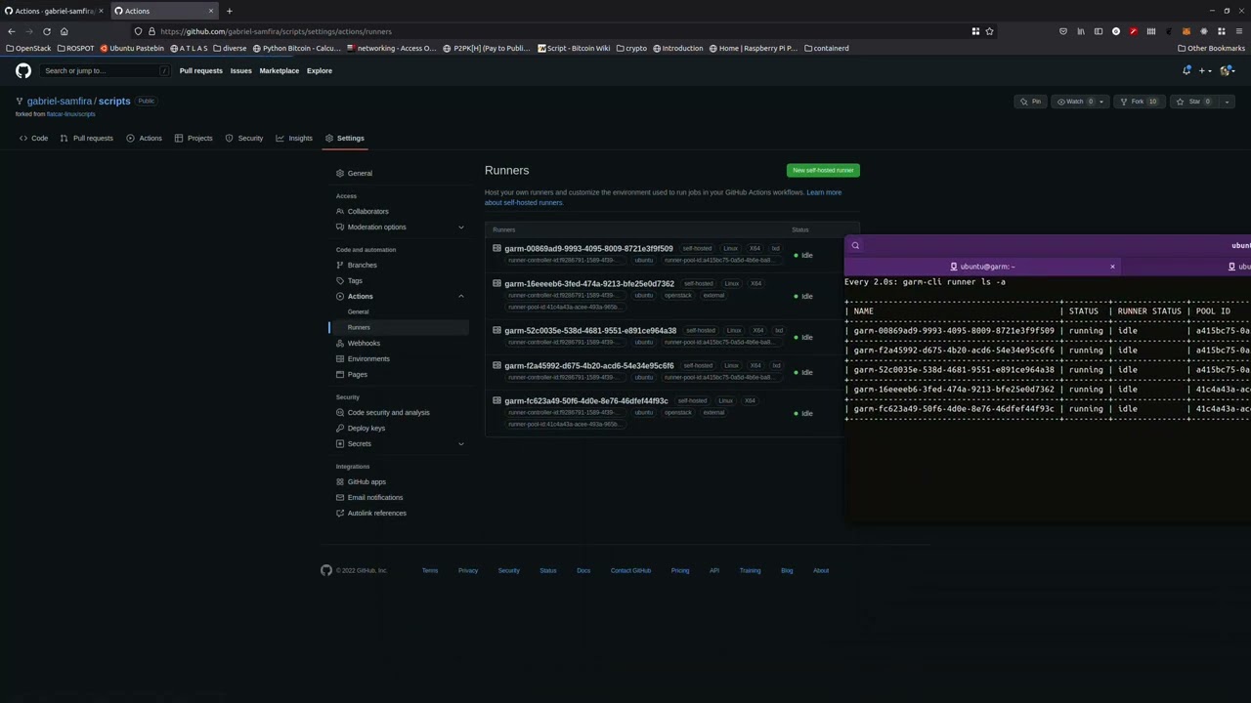Open runner garm-f2a45992 row icon

tap(496, 365)
